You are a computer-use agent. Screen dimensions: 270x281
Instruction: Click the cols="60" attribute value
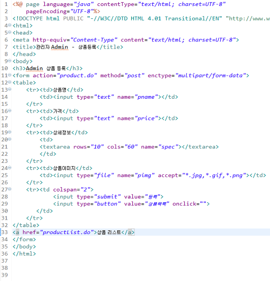click(131, 147)
